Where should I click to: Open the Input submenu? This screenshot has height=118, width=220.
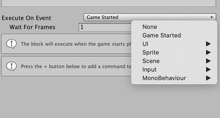pyautogui.click(x=174, y=70)
